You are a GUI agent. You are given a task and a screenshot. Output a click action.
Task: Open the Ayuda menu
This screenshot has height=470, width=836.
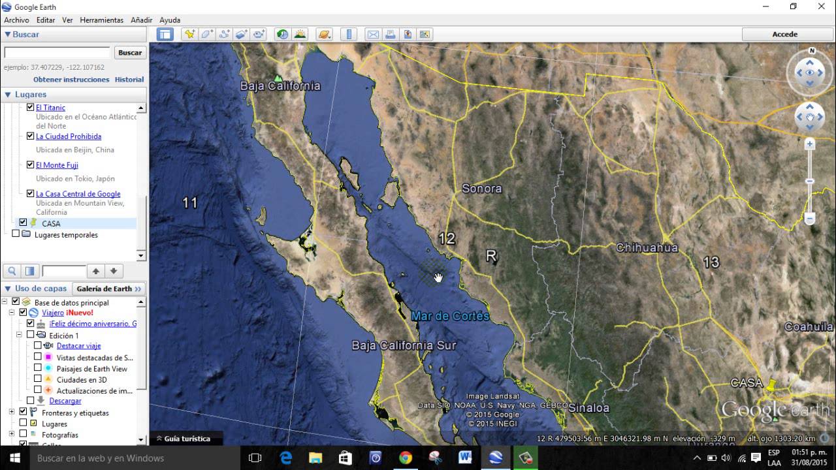(x=170, y=20)
